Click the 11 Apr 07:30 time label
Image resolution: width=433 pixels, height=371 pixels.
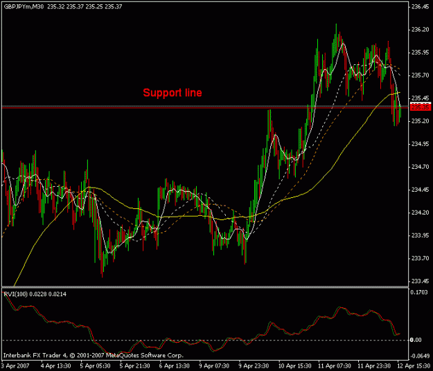[335, 366]
